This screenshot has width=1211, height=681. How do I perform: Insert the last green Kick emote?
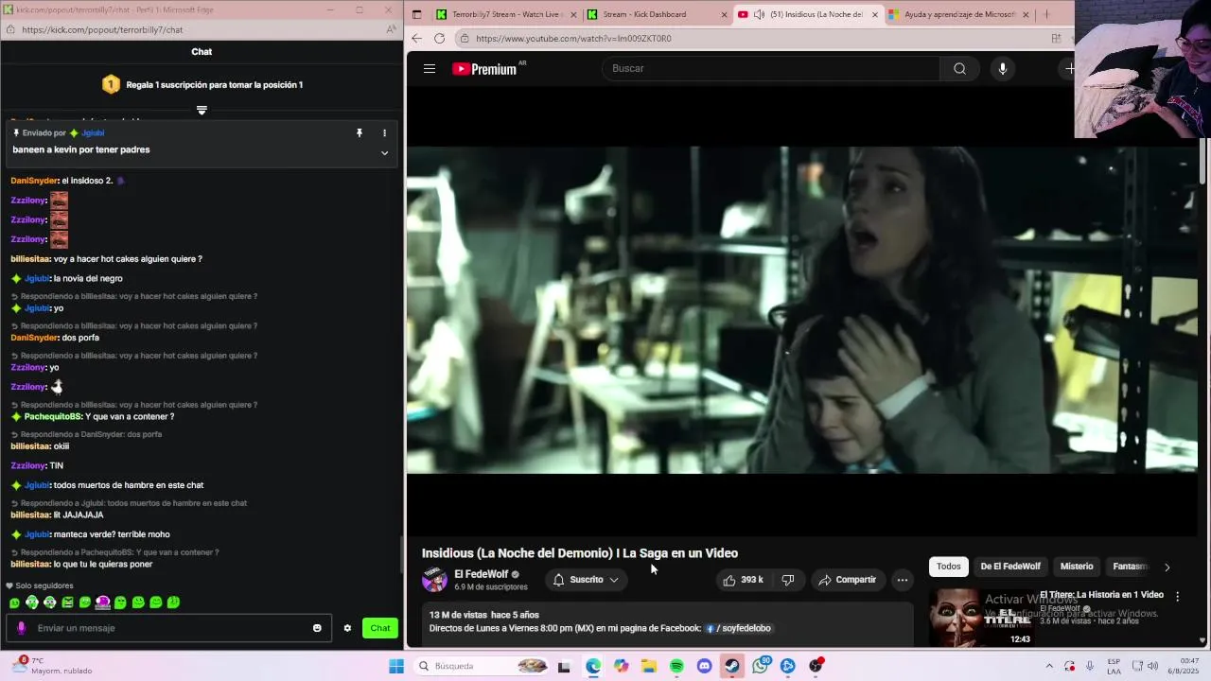tap(173, 602)
